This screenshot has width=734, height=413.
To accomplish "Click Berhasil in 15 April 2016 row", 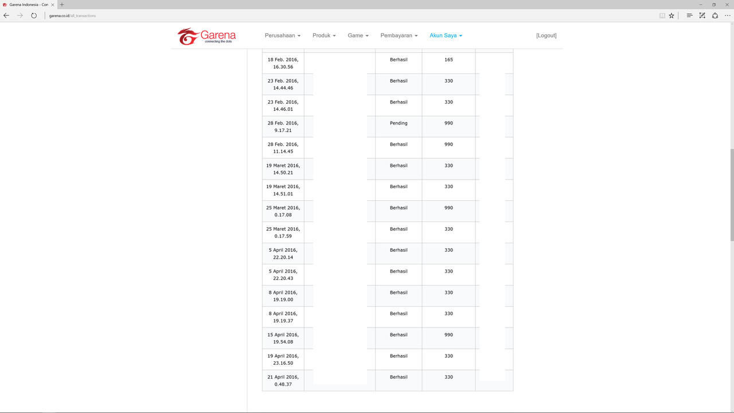I will pyautogui.click(x=399, y=335).
